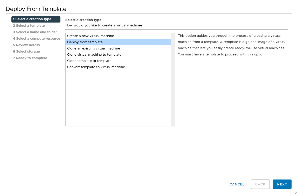
Task: Switch to step 6 Select storage
Action: (x=26, y=52)
